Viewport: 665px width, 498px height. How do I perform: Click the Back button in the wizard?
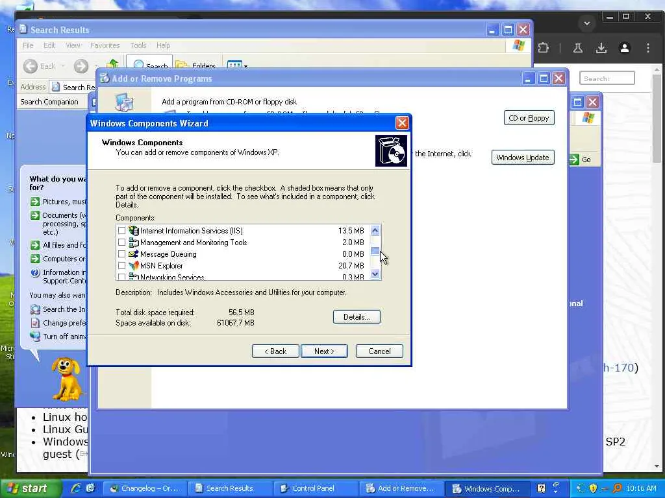click(275, 351)
